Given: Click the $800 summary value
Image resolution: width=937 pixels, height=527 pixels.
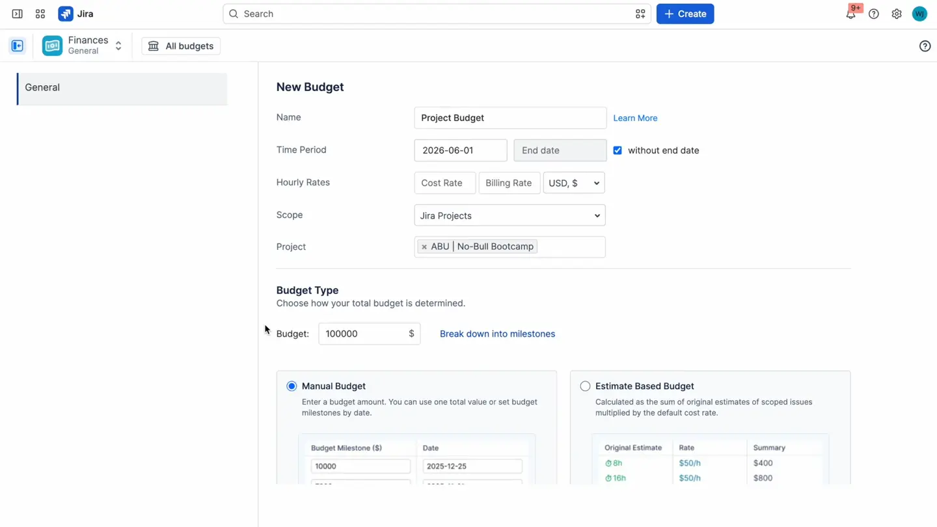Looking at the screenshot, I should click(763, 478).
